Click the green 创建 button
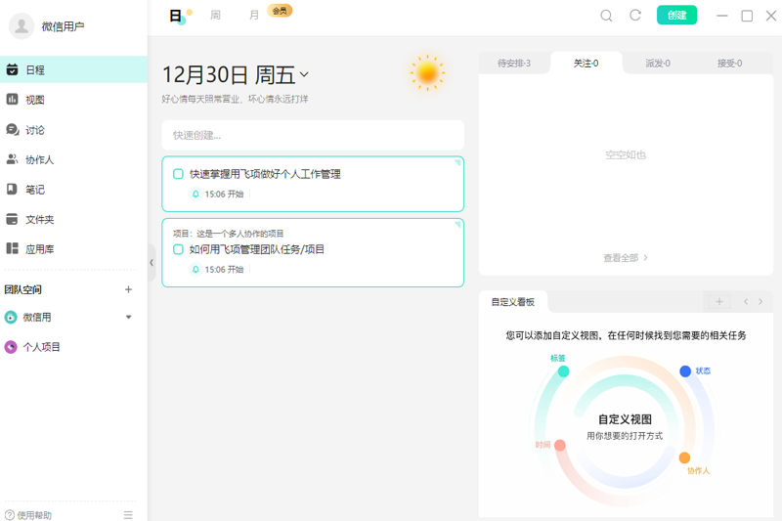782x521 pixels. point(676,16)
